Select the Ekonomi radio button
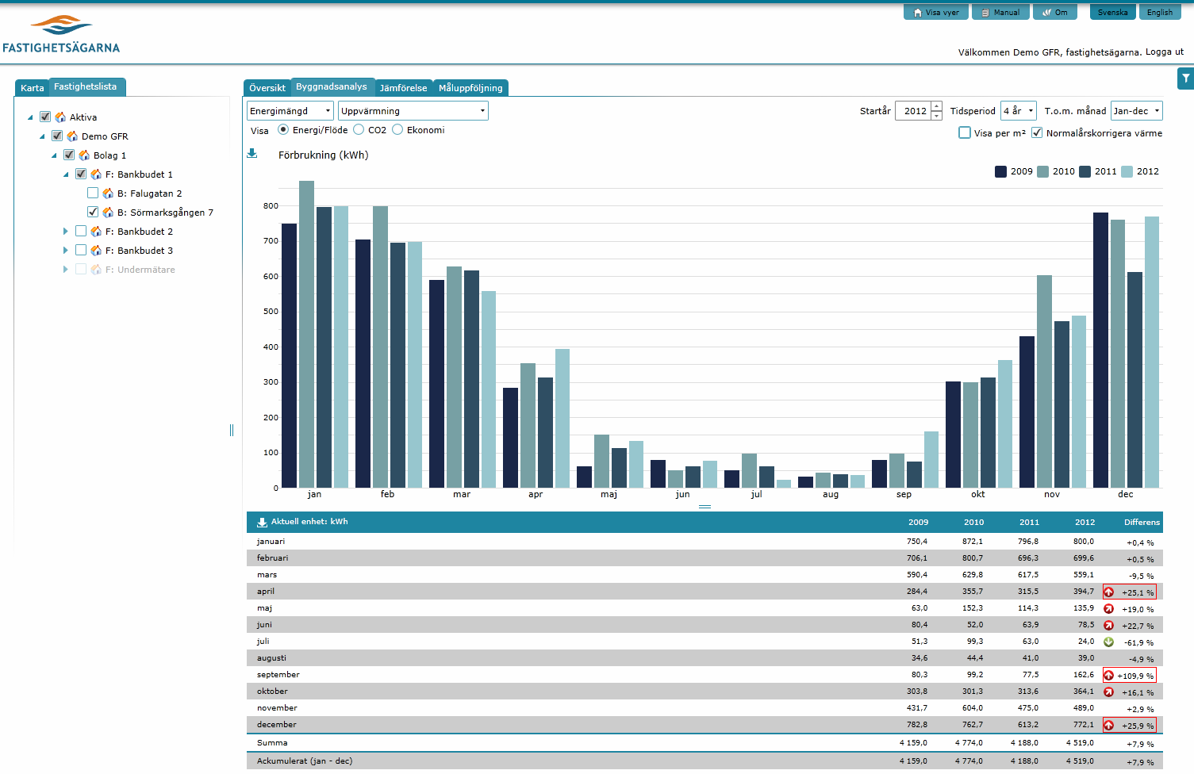The width and height of the screenshot is (1194, 774). [397, 129]
